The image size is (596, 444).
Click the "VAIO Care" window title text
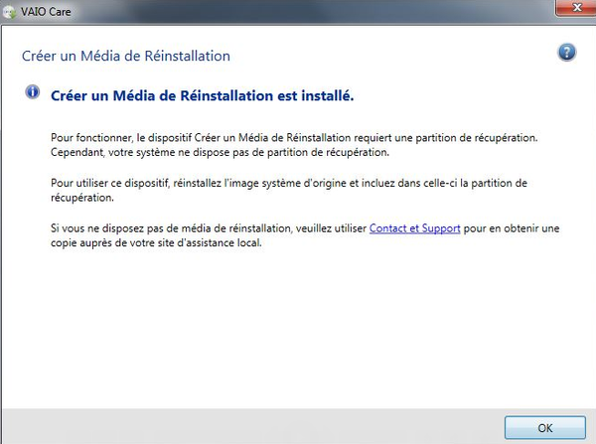[46, 12]
